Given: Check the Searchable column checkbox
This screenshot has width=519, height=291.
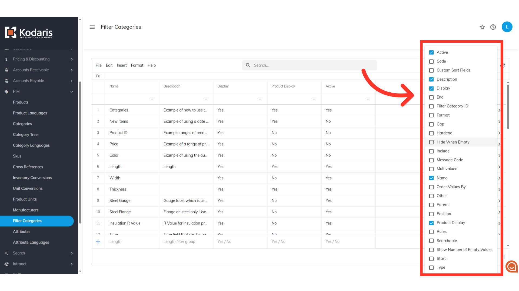Looking at the screenshot, I should (431, 241).
